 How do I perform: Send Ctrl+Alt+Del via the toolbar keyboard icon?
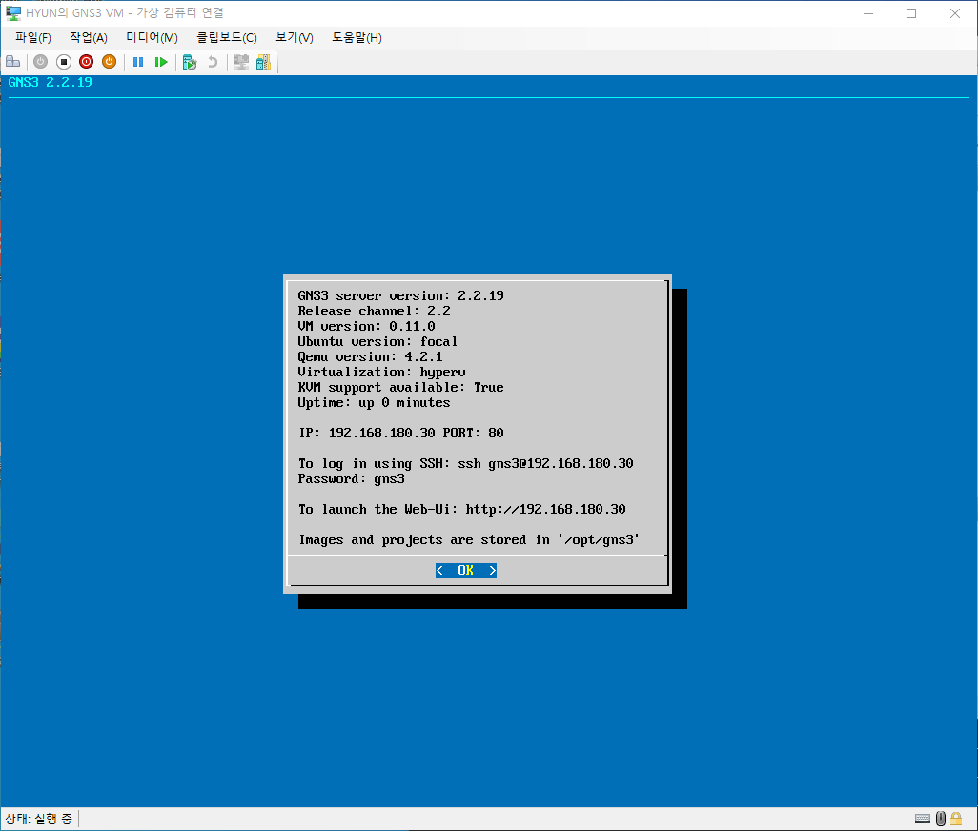pos(13,62)
